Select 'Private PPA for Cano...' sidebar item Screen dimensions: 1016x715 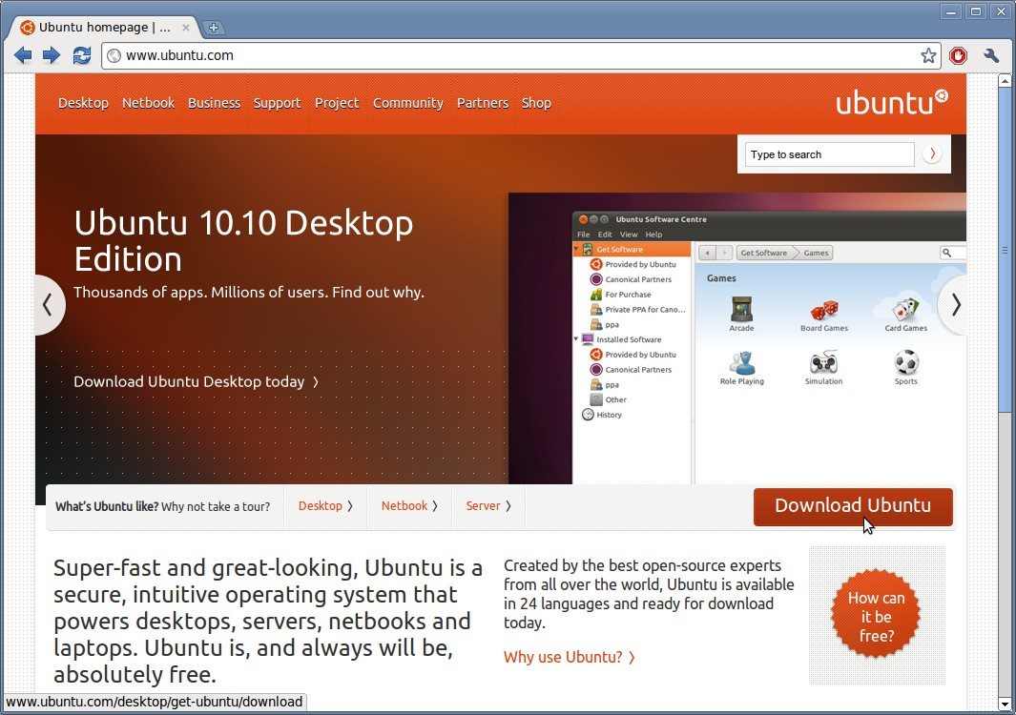click(x=637, y=310)
